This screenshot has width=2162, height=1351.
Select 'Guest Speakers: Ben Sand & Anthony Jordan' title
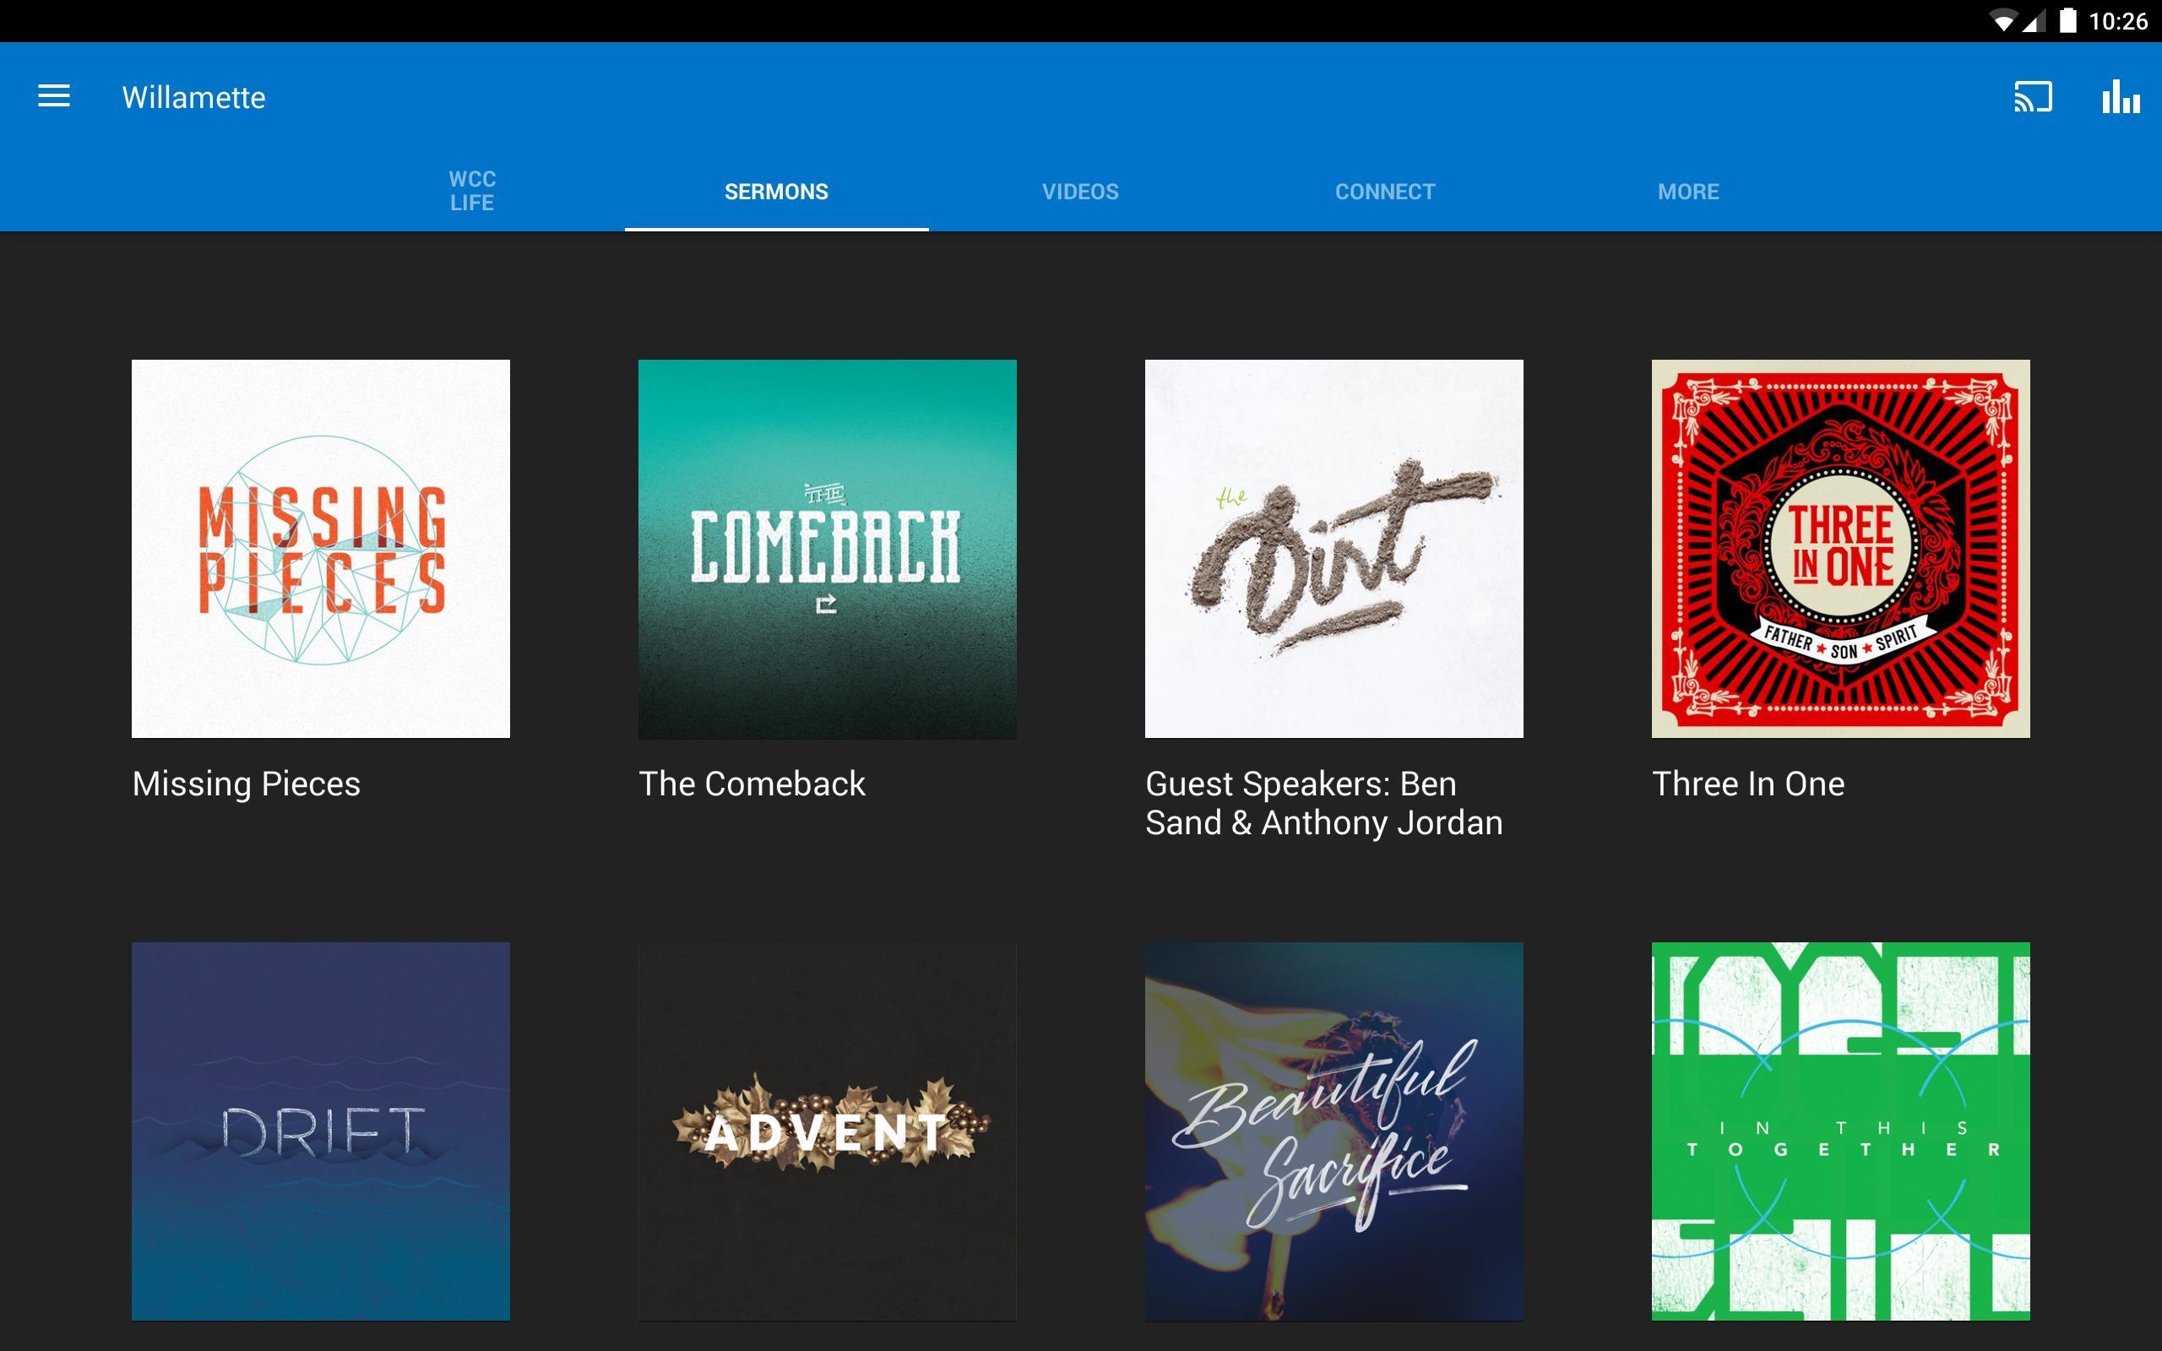(x=1324, y=802)
